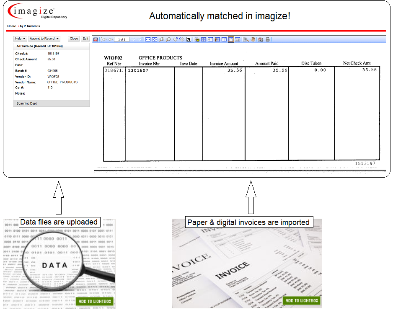This screenshot has height=310, width=393.
Task: Click the fax/send document icon
Action: (x=261, y=39)
